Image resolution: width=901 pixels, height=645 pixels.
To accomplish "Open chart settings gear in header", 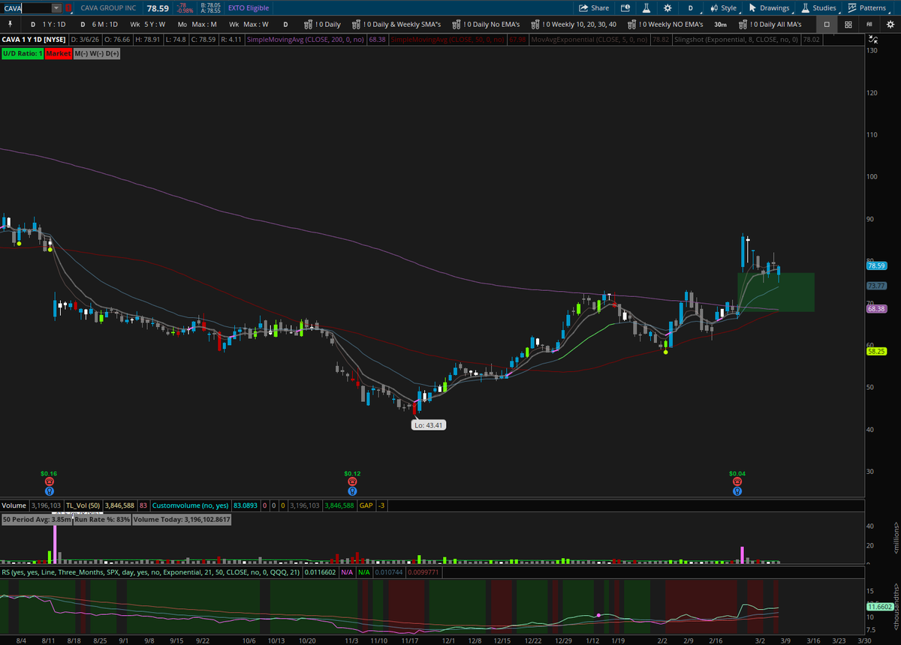I will tap(667, 7).
